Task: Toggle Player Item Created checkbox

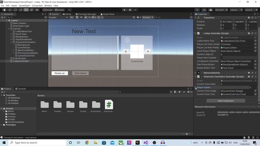Action: 221,58
